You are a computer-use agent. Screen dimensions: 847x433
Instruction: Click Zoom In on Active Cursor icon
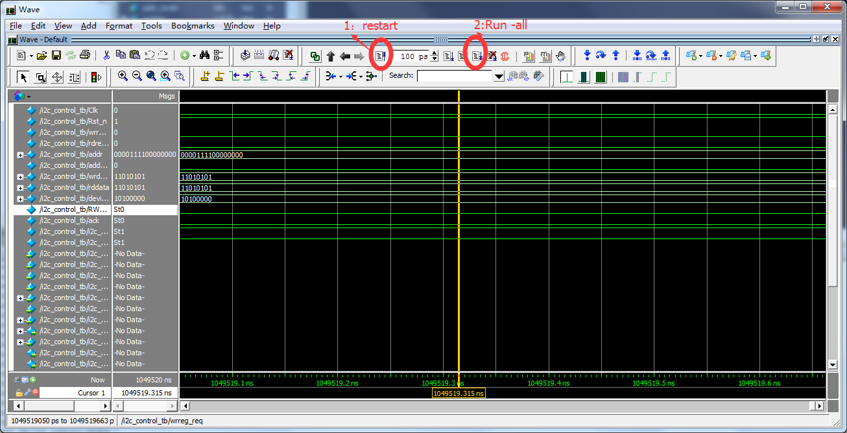[165, 76]
